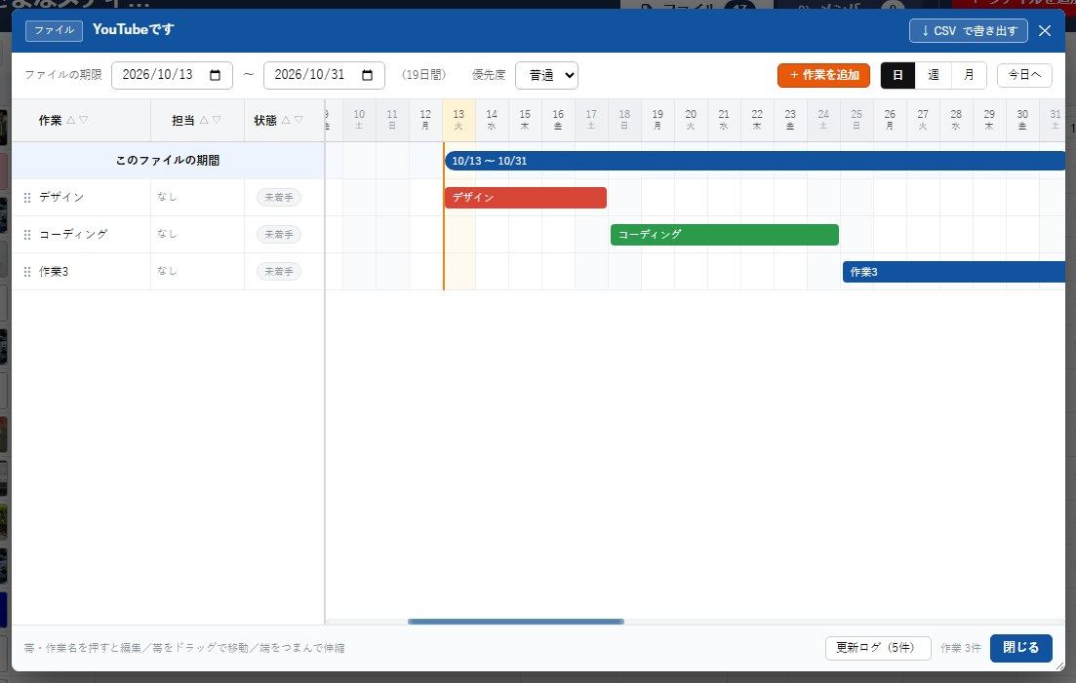This screenshot has height=683, width=1076.
Task: Click assignee なし in コーディング row
Action: (167, 234)
